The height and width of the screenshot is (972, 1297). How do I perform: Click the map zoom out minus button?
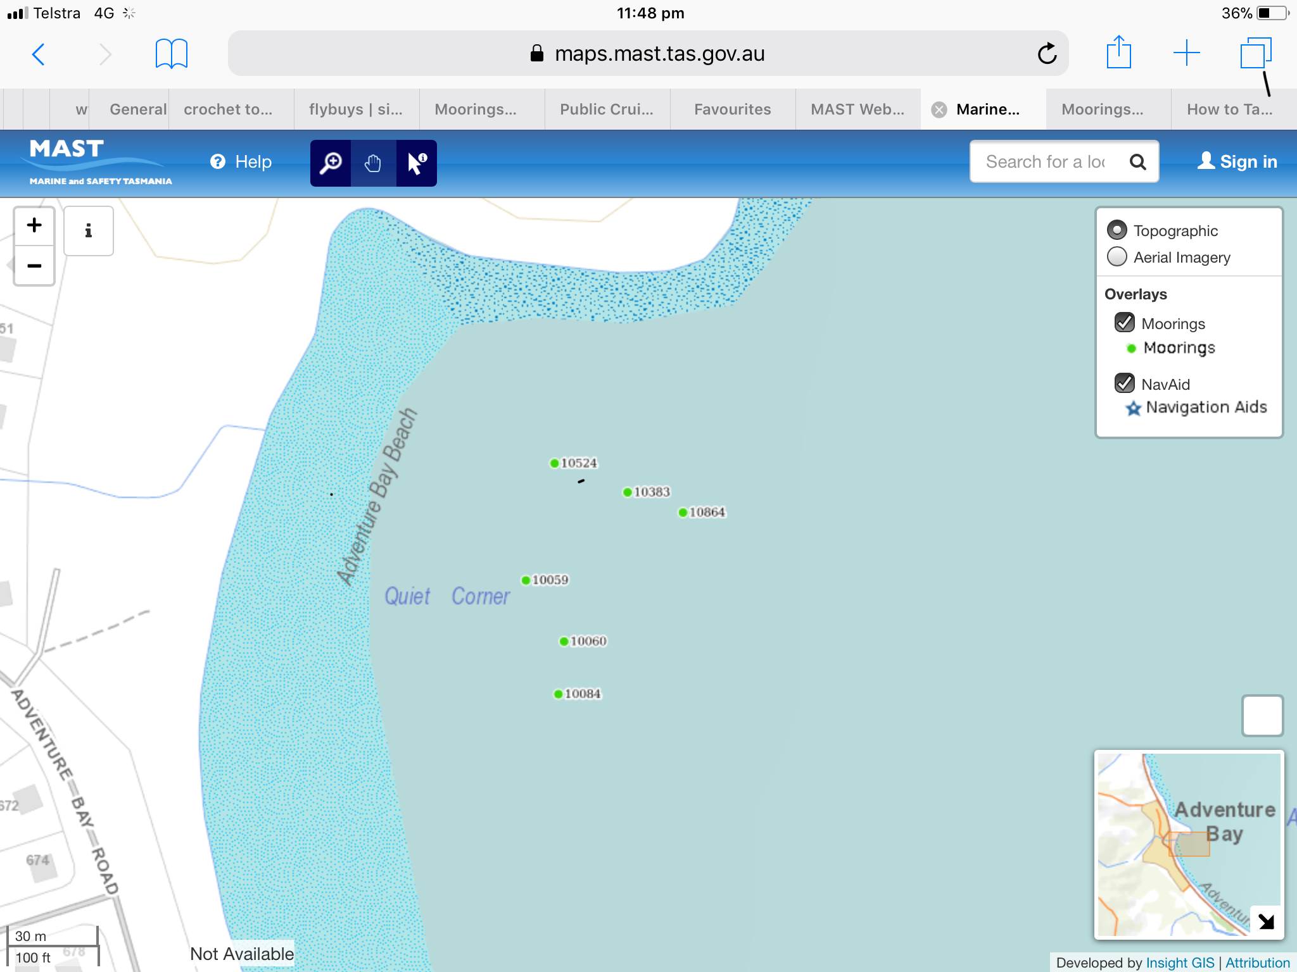coord(34,266)
